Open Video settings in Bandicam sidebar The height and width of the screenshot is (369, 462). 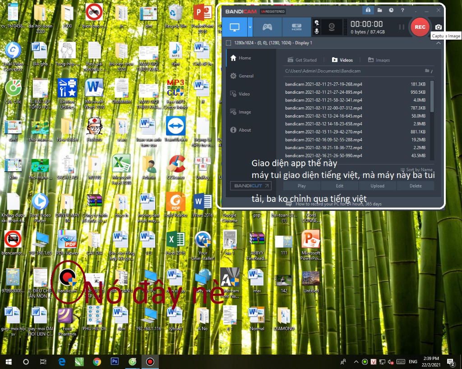click(240, 94)
